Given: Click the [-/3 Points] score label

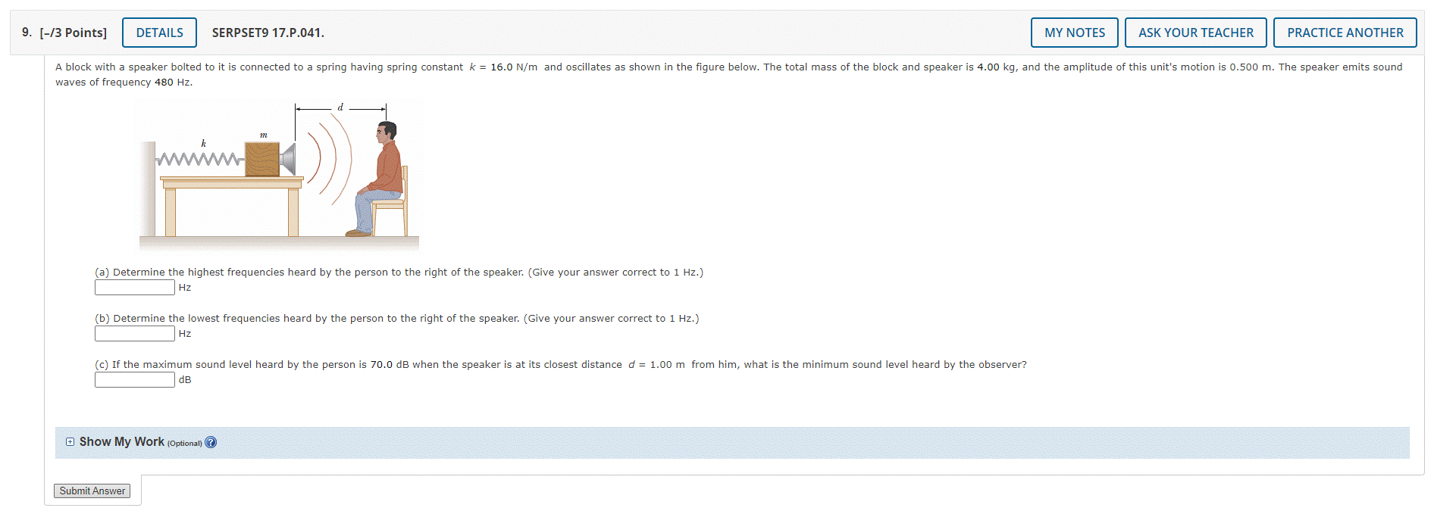Looking at the screenshot, I should (74, 33).
